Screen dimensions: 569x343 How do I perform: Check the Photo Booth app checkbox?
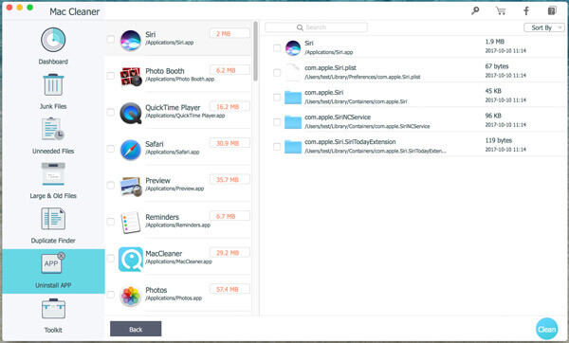click(x=111, y=76)
